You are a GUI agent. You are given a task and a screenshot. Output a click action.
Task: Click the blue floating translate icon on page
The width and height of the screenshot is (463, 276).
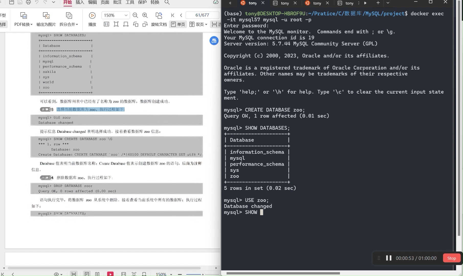[x=214, y=41]
